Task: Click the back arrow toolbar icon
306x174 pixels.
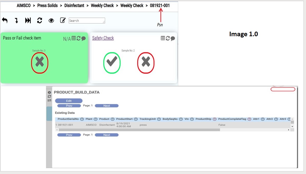Action: point(5,20)
